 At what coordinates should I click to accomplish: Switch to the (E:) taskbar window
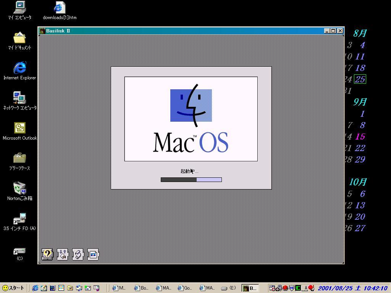coord(229,288)
